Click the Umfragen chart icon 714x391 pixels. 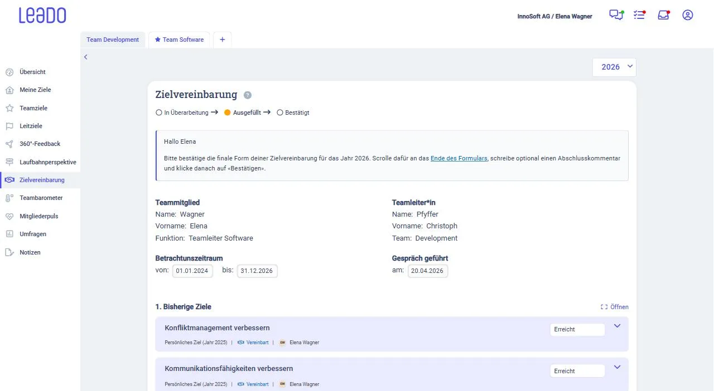tap(9, 234)
